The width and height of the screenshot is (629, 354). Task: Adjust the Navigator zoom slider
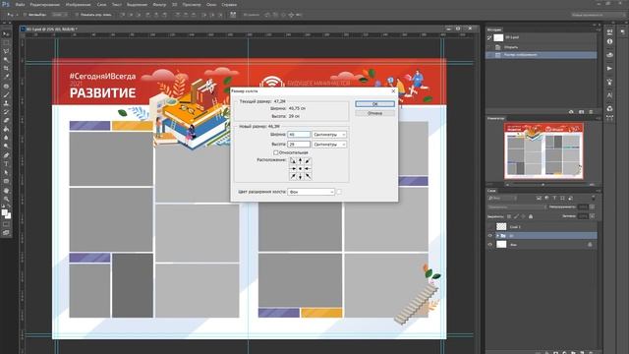click(x=543, y=185)
